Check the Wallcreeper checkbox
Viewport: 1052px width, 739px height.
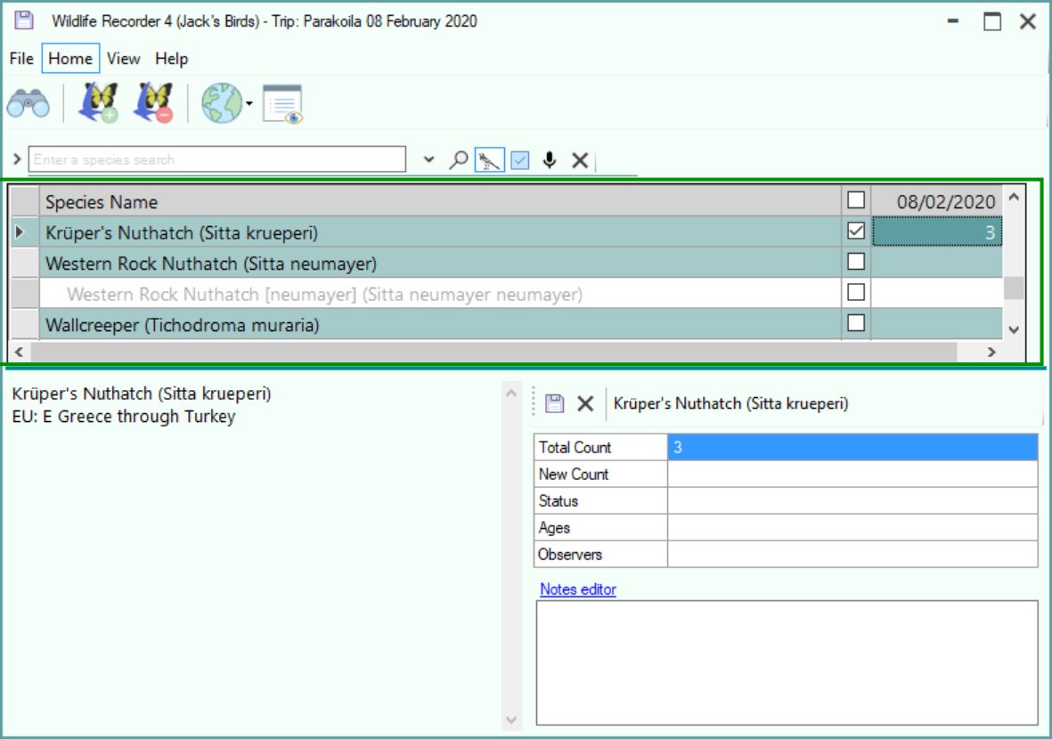[x=856, y=323]
